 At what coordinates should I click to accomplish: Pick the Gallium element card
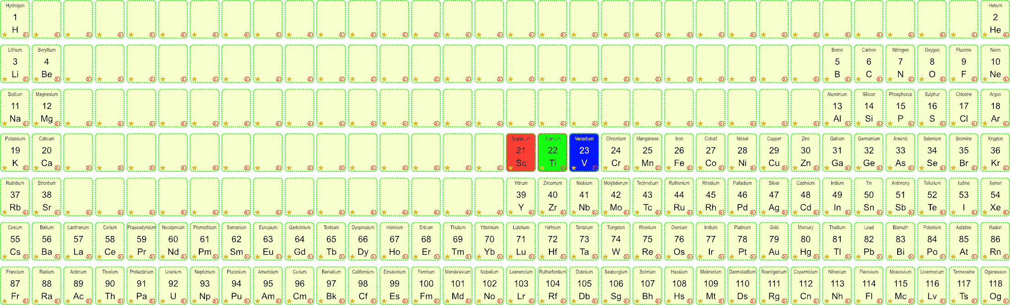click(837, 153)
